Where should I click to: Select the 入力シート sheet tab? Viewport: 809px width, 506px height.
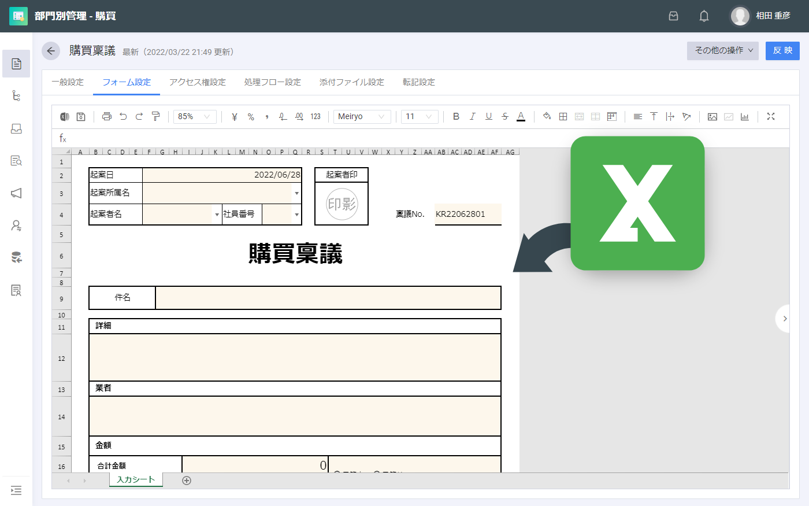tap(136, 480)
